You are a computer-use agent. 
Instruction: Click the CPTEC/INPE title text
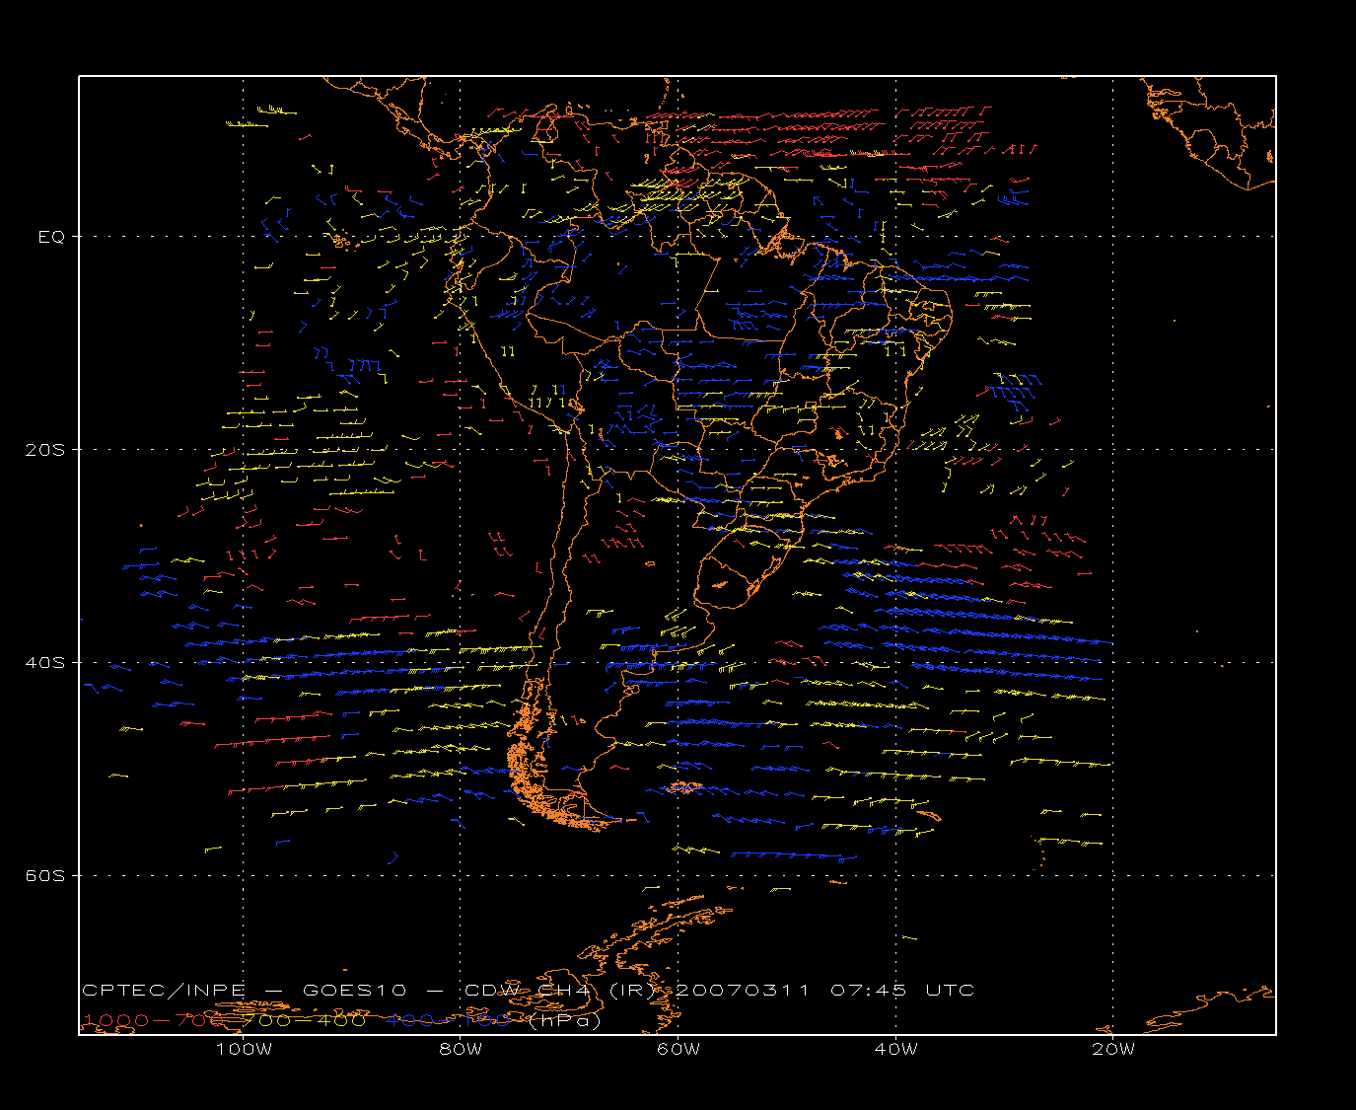[x=164, y=991]
